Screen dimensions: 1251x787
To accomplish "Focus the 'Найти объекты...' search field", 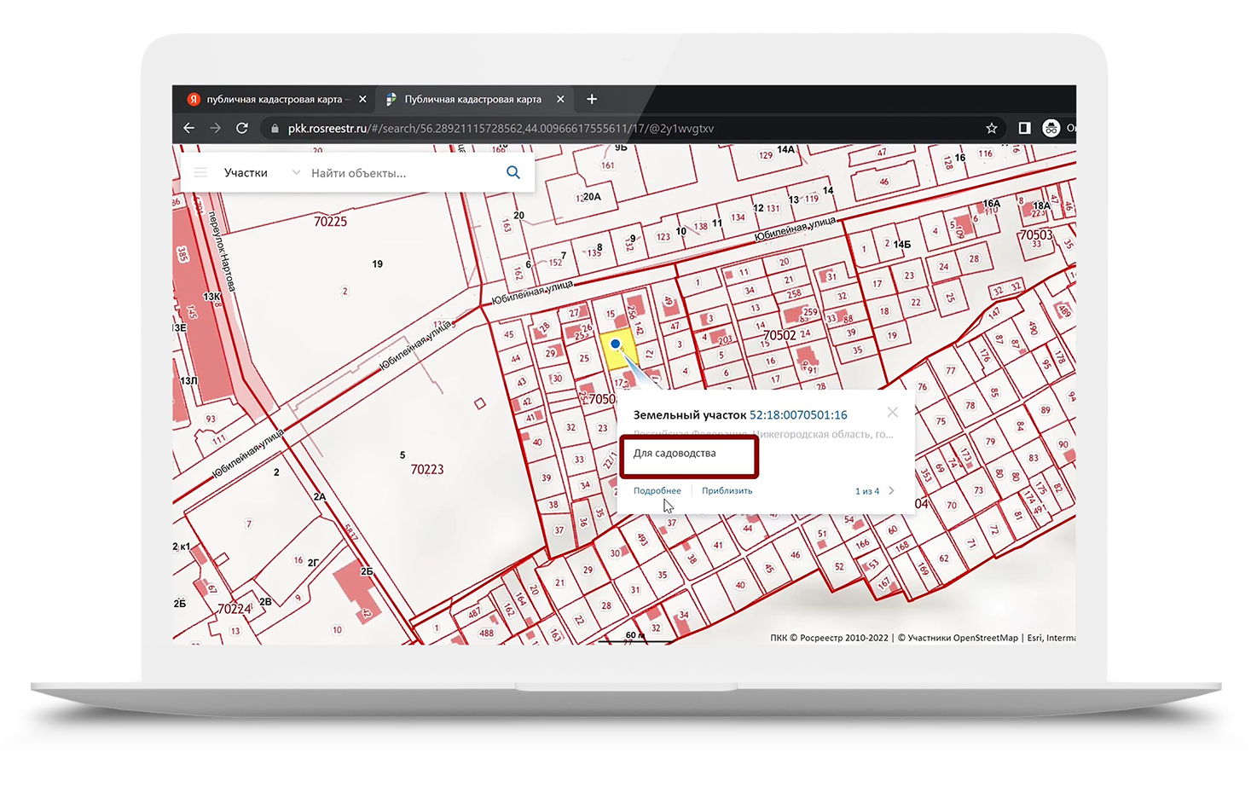I will [403, 173].
